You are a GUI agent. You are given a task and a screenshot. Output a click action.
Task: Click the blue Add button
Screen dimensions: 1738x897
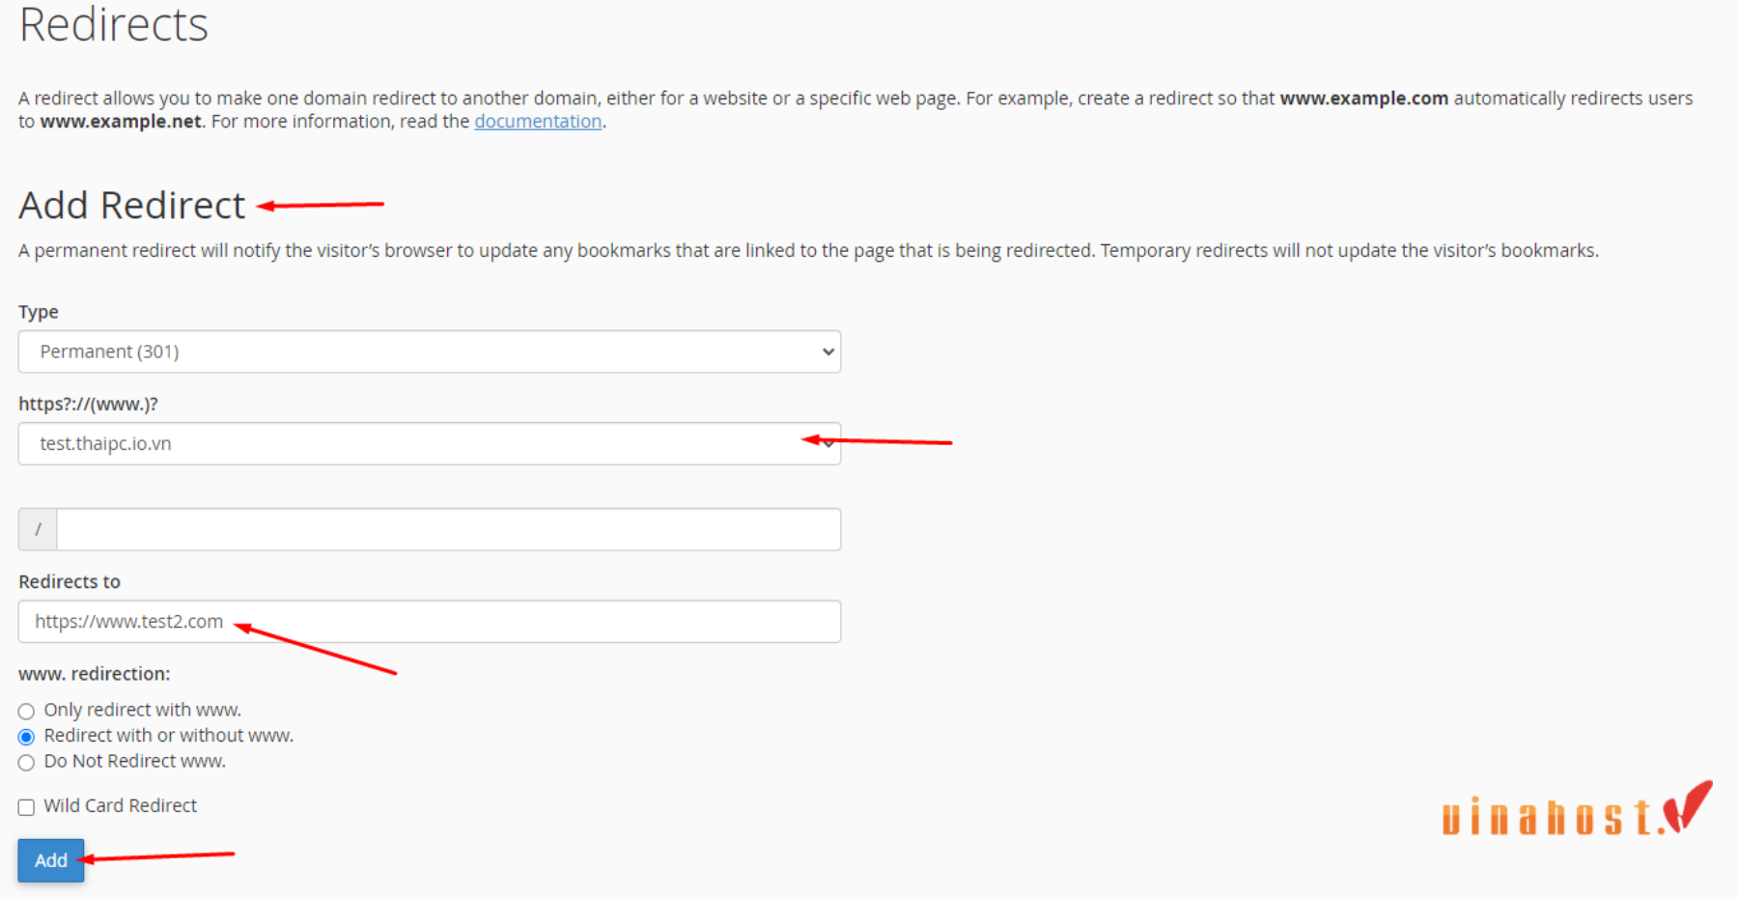pyautogui.click(x=51, y=860)
